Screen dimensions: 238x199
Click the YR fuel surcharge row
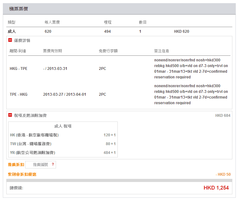(x=33, y=153)
